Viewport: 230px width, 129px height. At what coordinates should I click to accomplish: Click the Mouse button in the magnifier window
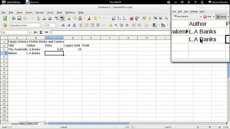click(221, 16)
